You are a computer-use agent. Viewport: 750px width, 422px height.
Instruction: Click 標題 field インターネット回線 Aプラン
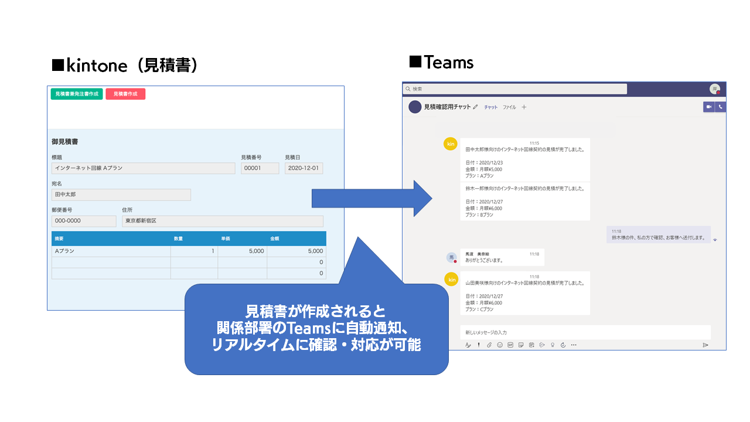[x=144, y=168]
